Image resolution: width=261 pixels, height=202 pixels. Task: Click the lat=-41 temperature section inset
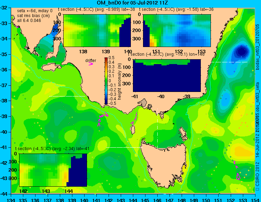[53, 170]
